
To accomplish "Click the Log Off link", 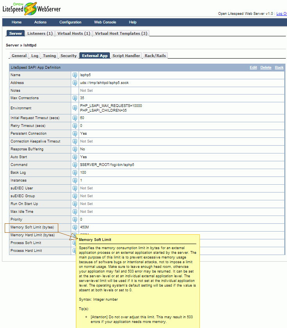I will 282,14.
